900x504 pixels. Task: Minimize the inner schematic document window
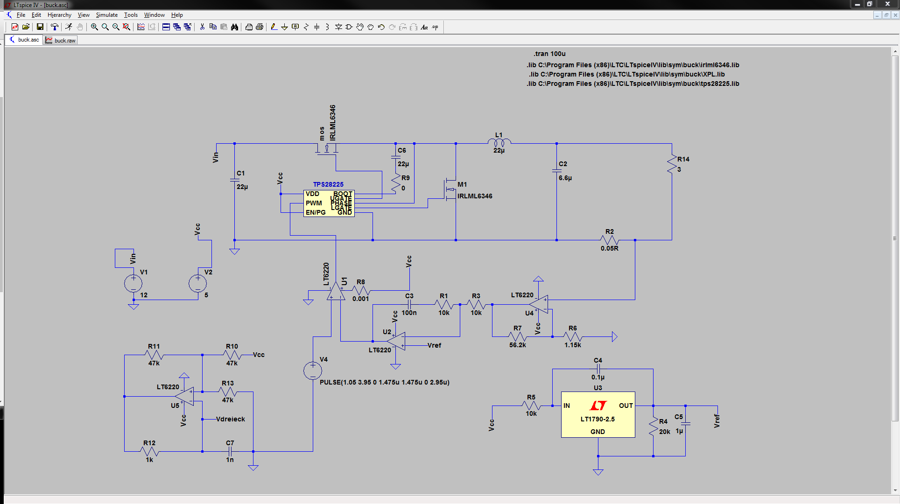tap(877, 15)
